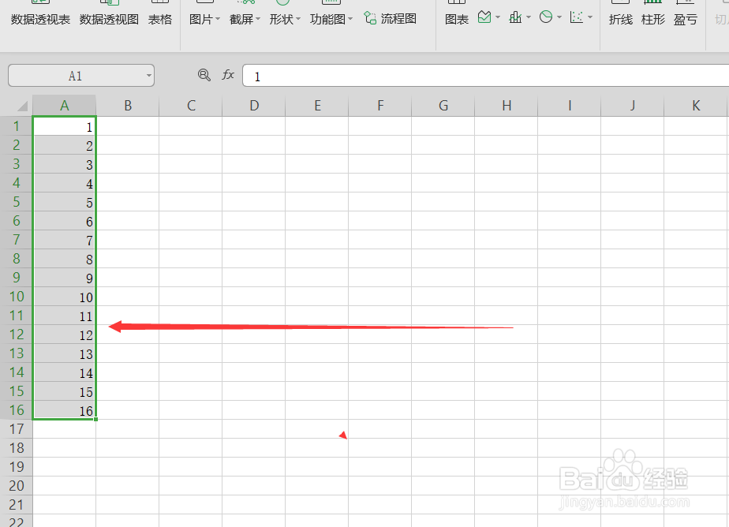The height and width of the screenshot is (527, 729).
Task: Select row 10 header
Action: 17,297
